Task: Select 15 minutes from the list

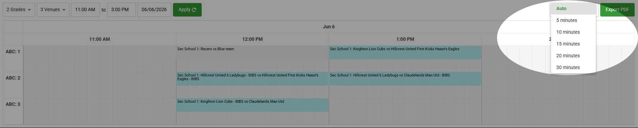Action: coord(573,44)
